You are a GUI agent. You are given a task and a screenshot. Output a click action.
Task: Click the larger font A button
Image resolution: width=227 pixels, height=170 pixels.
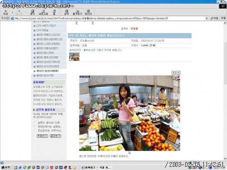173,73
